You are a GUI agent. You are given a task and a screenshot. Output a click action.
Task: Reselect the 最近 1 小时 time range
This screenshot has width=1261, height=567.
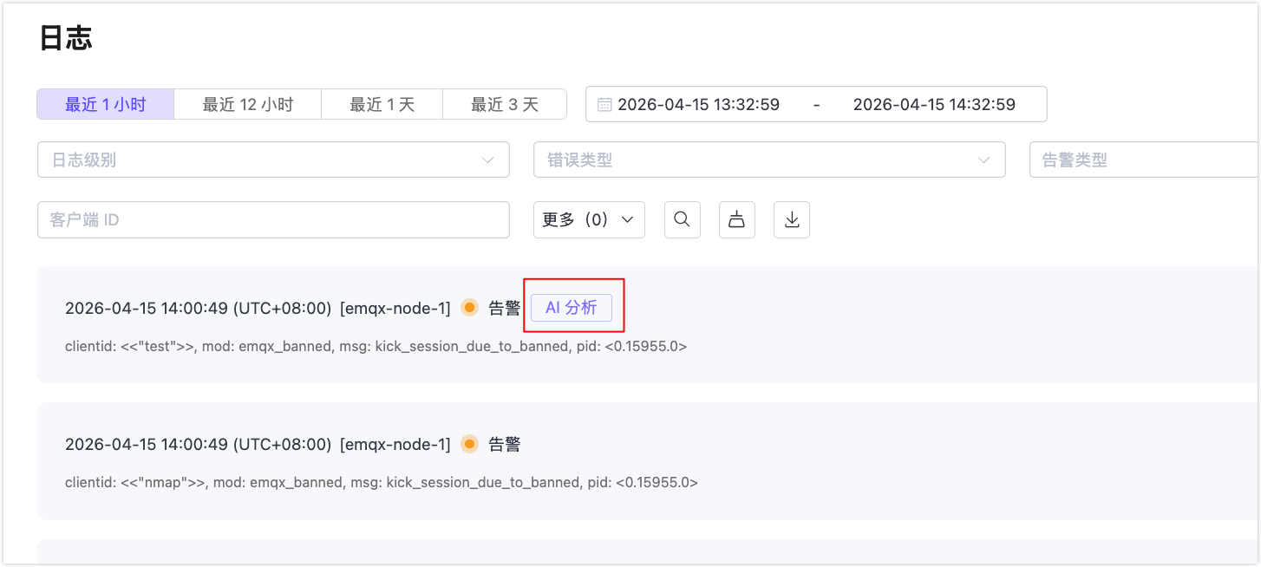point(105,103)
